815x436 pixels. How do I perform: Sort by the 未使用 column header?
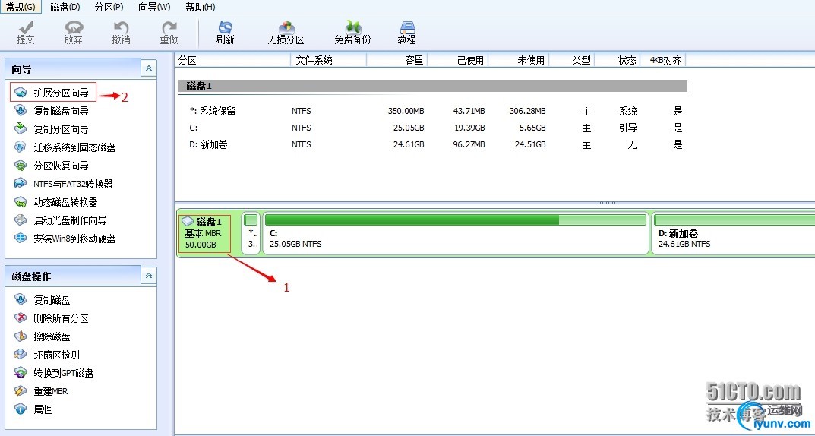click(x=519, y=60)
